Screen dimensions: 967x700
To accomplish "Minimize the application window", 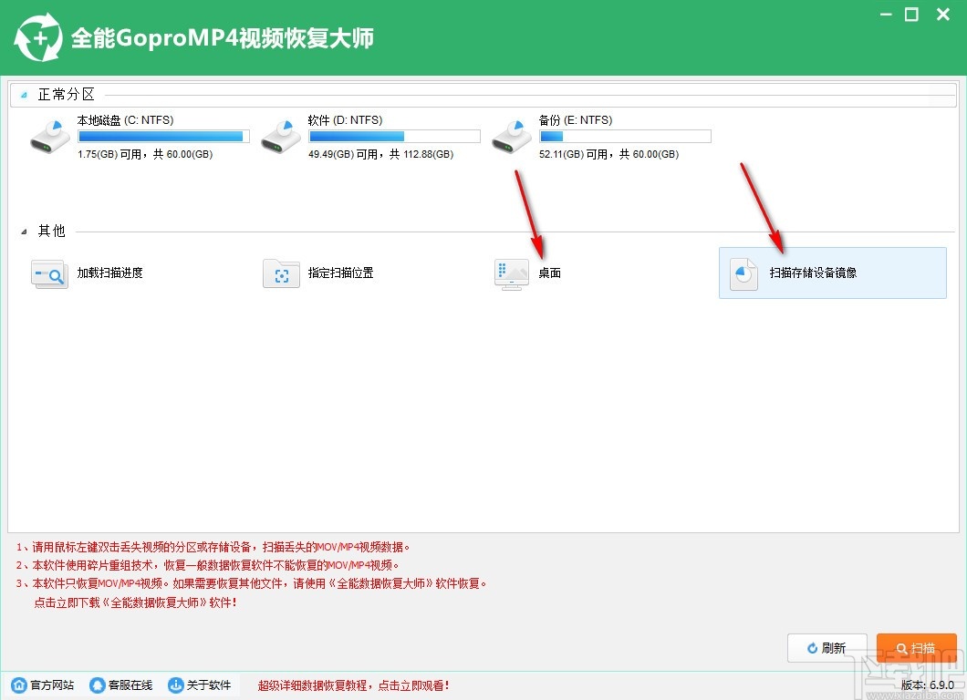I will tap(886, 15).
